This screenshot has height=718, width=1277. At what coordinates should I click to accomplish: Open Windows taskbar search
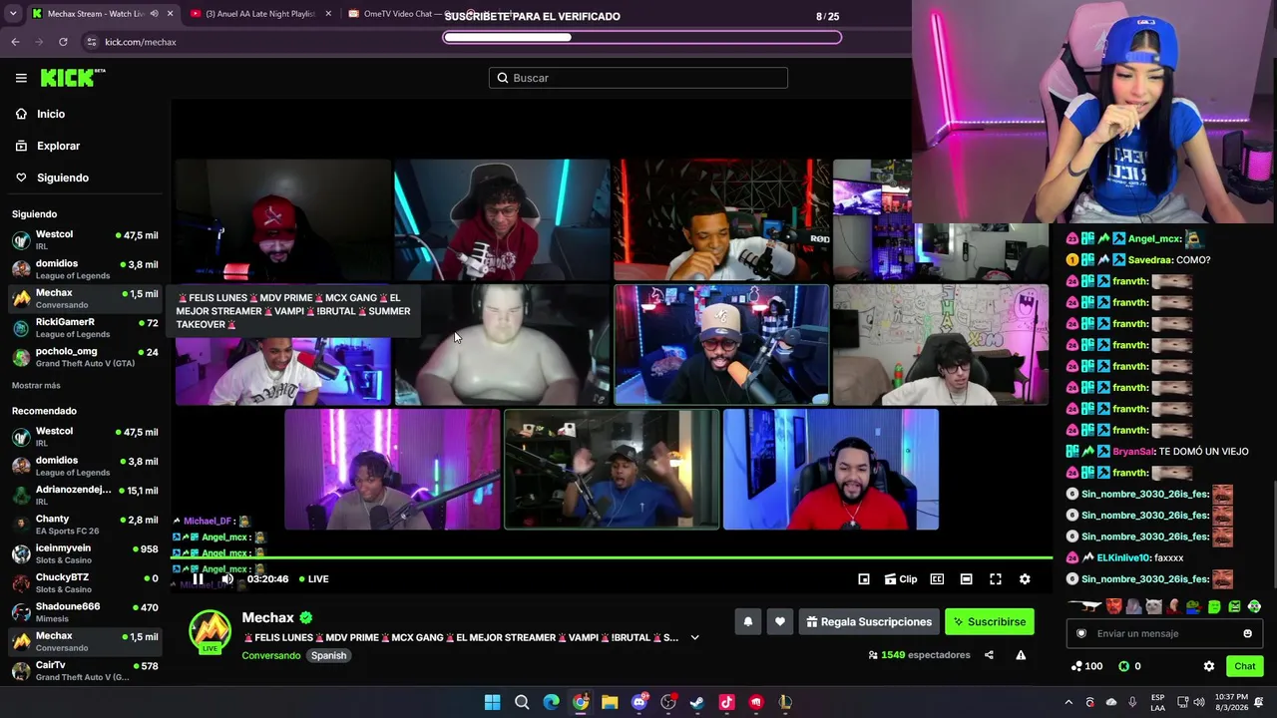(x=522, y=702)
